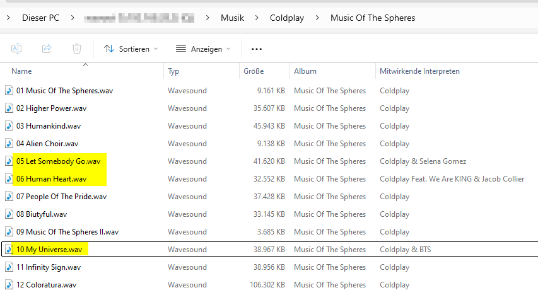The image size is (538, 295).
Task: Click the file icon of 12 Coloratura.wav
Action: [x=9, y=285]
